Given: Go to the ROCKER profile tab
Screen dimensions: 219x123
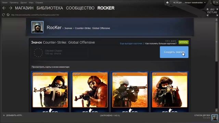Looking at the screenshot, I should pyautogui.click(x=106, y=8).
